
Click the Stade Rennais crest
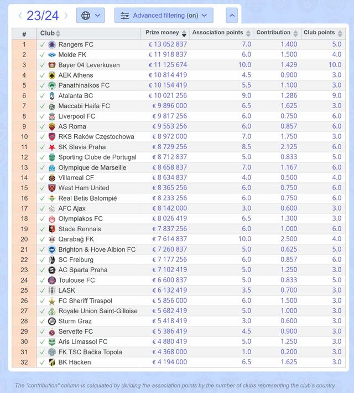(52, 229)
